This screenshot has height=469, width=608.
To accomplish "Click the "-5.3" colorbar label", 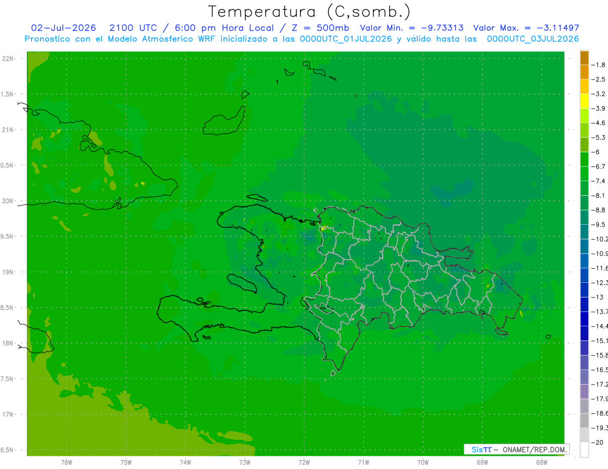I will point(598,138).
